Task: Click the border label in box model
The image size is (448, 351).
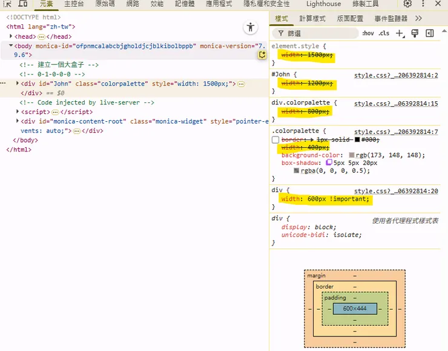Action: click(x=324, y=286)
